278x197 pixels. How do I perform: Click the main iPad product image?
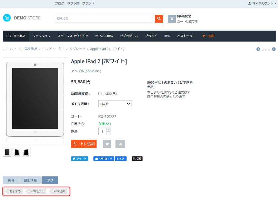point(35,101)
